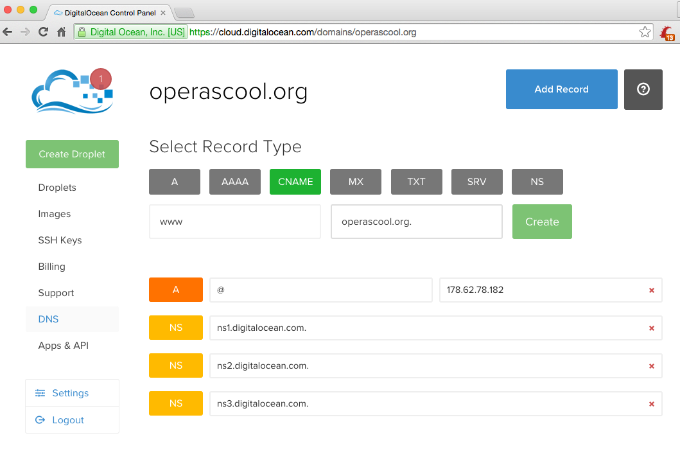
Task: Open Apps & API page
Action: coord(64,346)
